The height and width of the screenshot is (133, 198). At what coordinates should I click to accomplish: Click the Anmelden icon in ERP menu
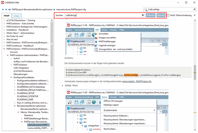96,34
